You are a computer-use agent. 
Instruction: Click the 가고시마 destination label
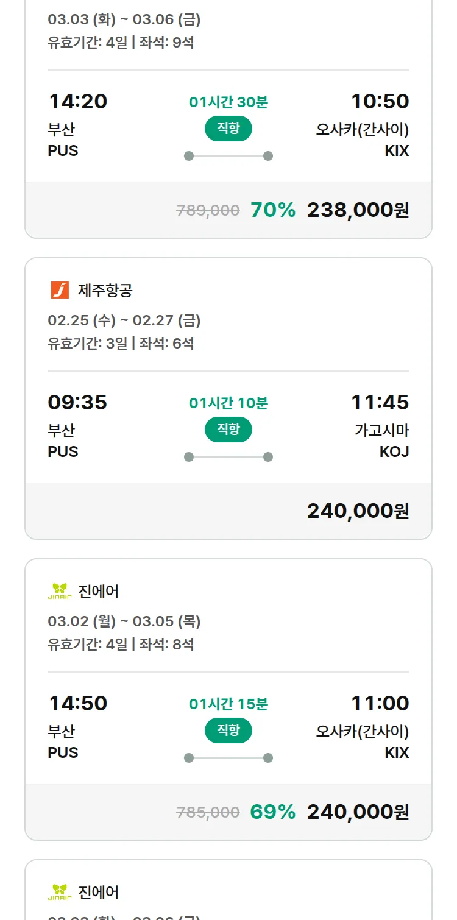pos(381,431)
